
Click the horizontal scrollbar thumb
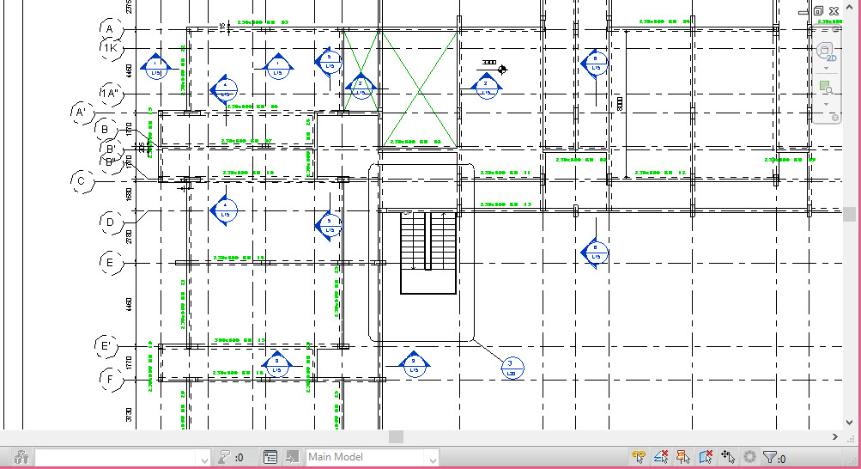point(396,436)
